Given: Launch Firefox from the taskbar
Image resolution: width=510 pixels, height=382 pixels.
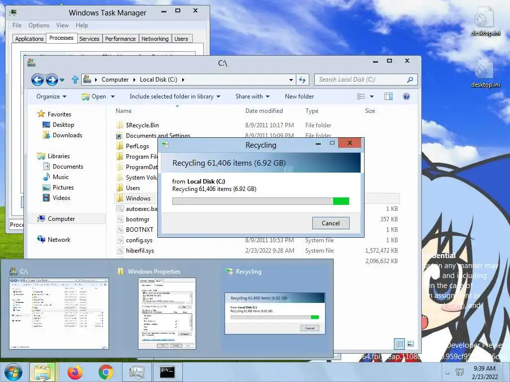Looking at the screenshot, I should point(75,372).
